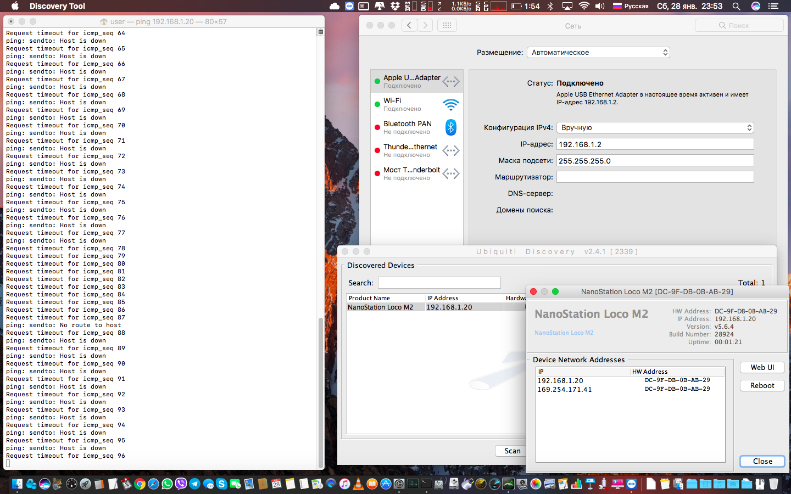Click the Web UI button
The height and width of the screenshot is (494, 791).
click(762, 367)
